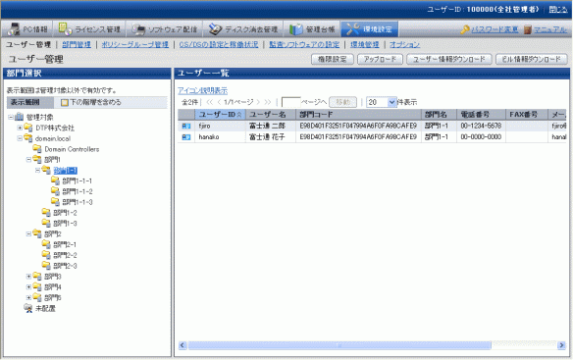
Task: Click the page number input field
Action: pos(290,102)
